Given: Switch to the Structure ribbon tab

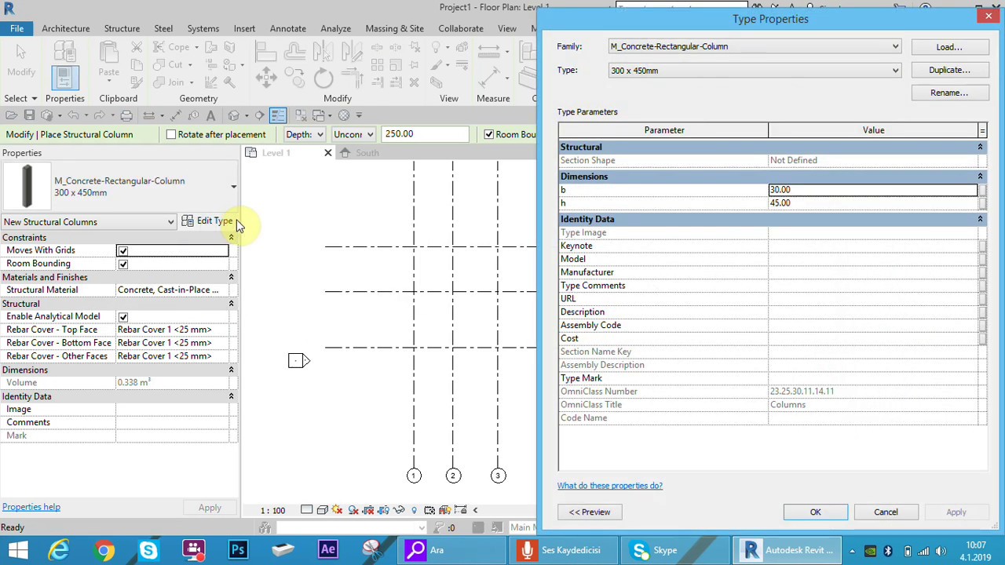Looking at the screenshot, I should tap(122, 28).
